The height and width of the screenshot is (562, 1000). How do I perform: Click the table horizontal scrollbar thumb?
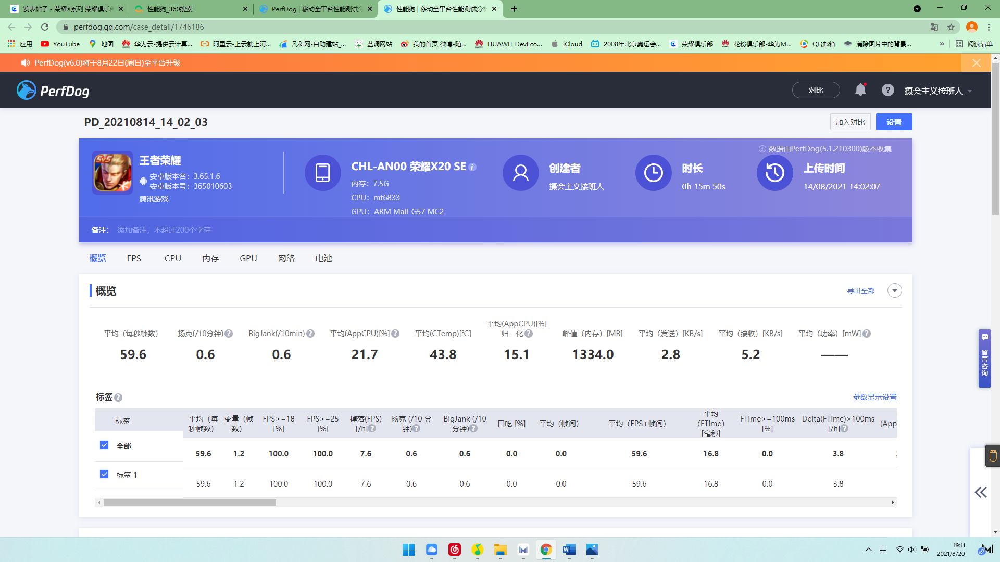[x=190, y=503]
